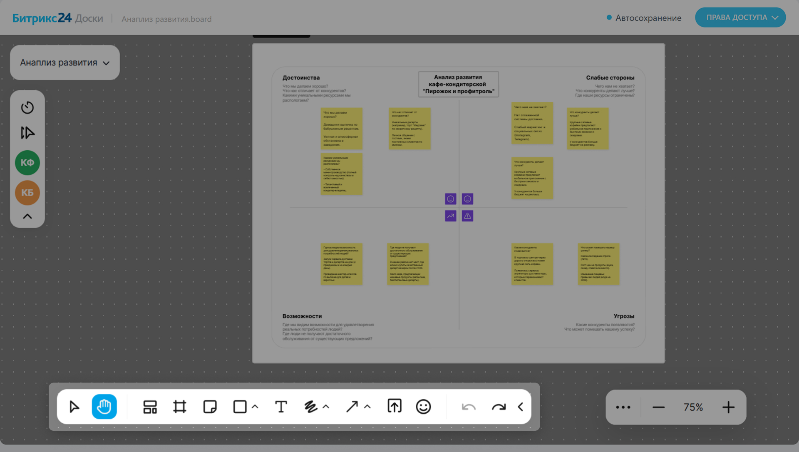Open the emoji sticker picker
The width and height of the screenshot is (799, 452).
point(423,407)
